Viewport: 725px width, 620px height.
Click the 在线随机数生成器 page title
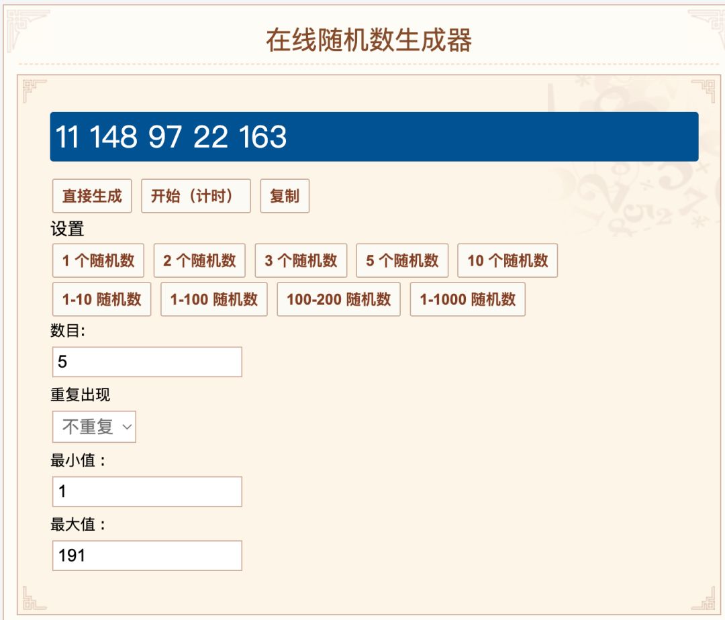(x=369, y=40)
